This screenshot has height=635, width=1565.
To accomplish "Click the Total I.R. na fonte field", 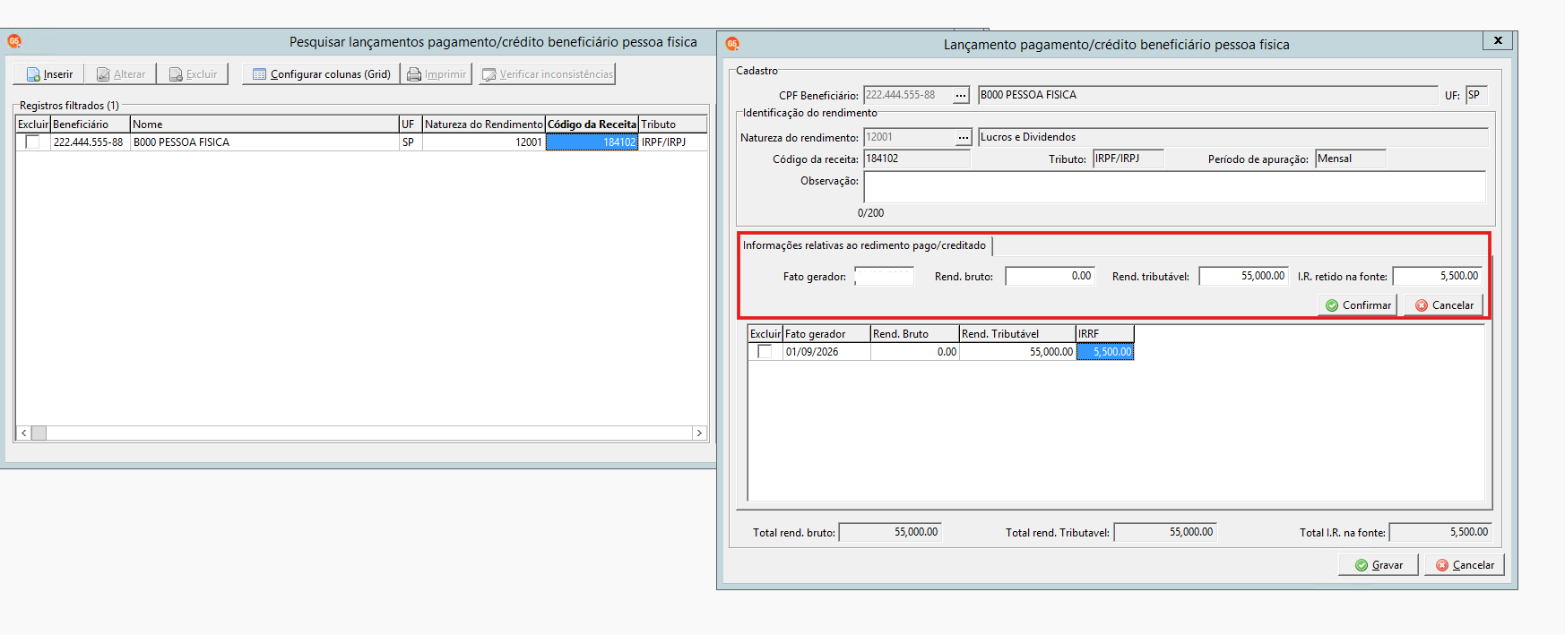I will coord(1440,532).
